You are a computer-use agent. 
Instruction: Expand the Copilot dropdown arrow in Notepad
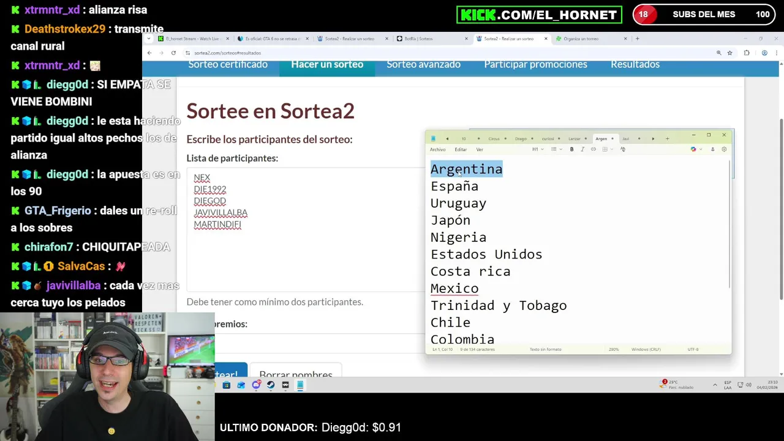(701, 149)
